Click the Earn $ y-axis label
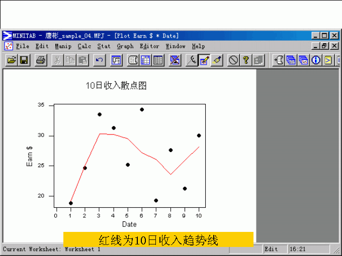342x256 pixels. [x=30, y=157]
